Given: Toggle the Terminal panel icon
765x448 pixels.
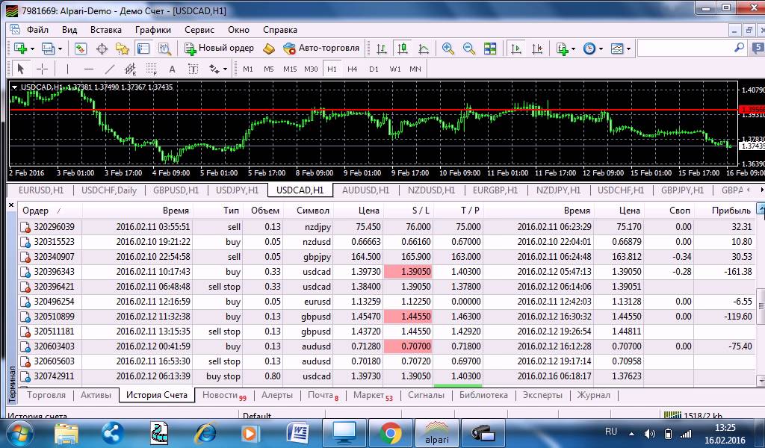Looking at the screenshot, I should point(143,49).
